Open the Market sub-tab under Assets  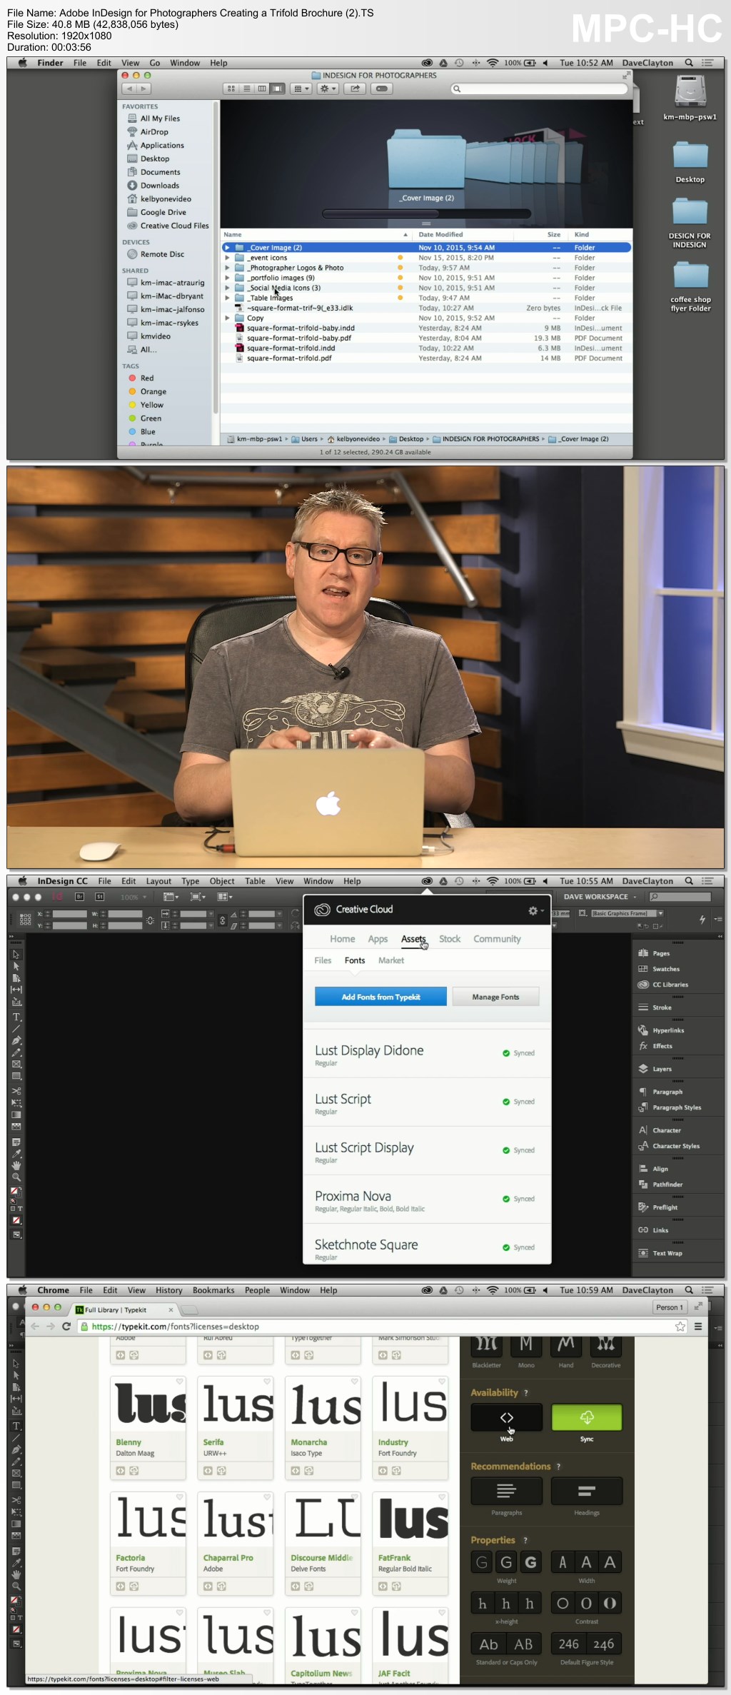391,960
